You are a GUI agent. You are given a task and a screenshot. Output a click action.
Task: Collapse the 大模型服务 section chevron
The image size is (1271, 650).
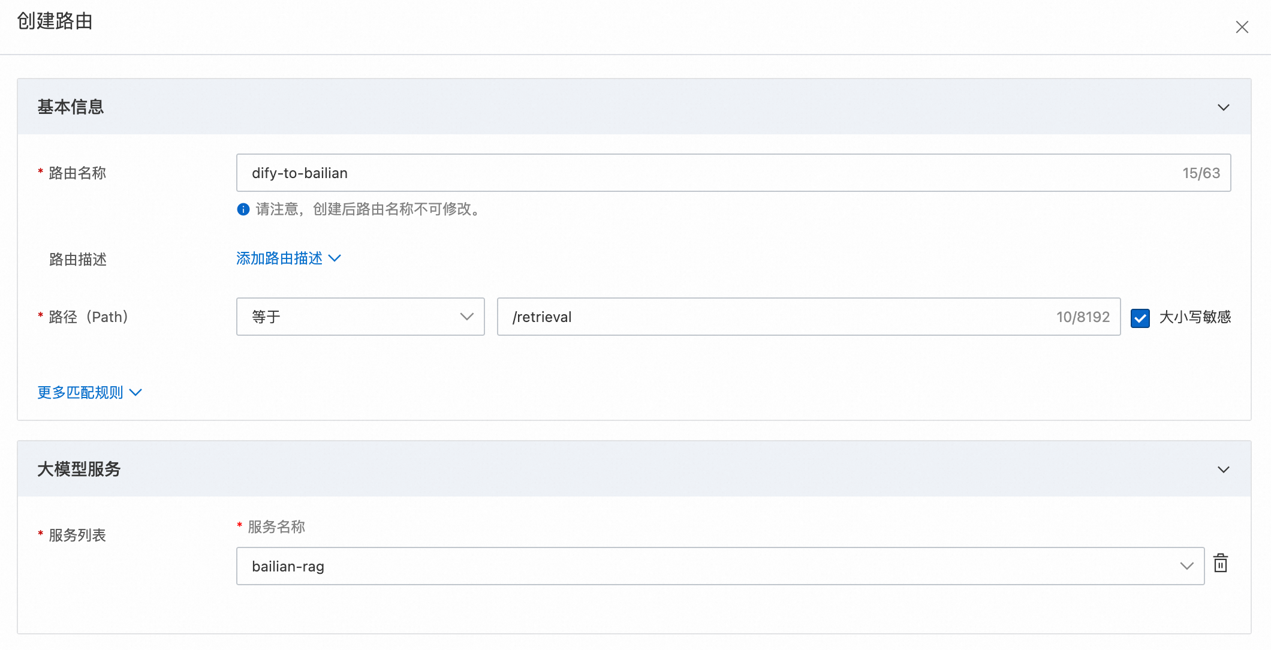[x=1223, y=470]
